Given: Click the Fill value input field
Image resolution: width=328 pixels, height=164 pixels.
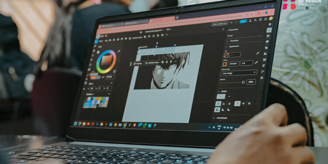Looking at the screenshot, I should coord(235,55).
